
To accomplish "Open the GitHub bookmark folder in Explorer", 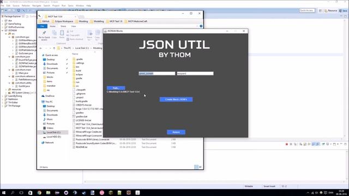I will click(x=44, y=21).
